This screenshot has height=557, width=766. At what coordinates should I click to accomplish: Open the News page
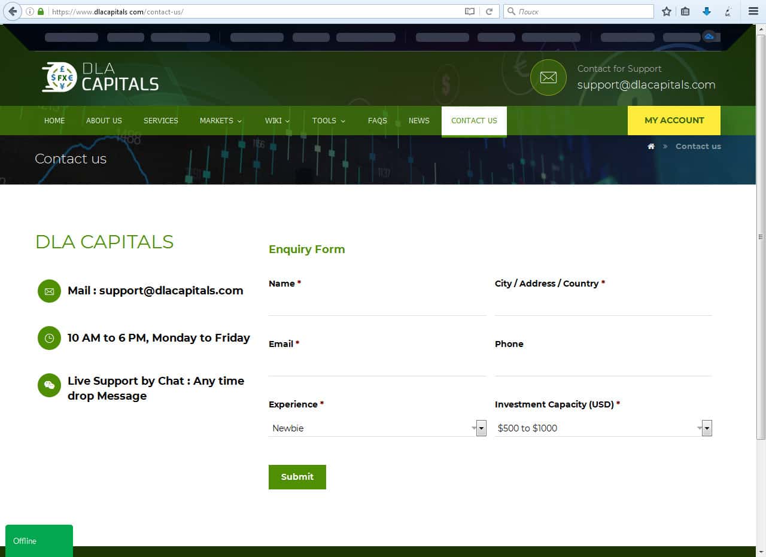coord(419,121)
